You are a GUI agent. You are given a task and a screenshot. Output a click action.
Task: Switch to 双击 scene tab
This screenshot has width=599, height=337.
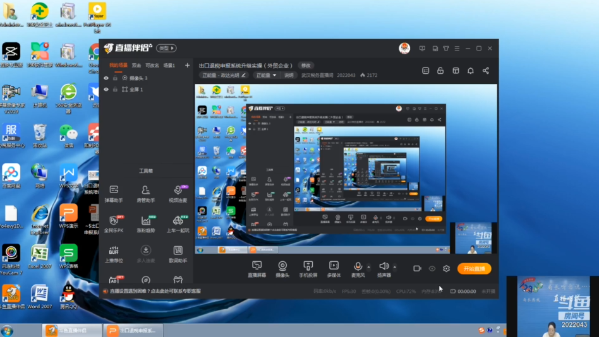click(136, 65)
